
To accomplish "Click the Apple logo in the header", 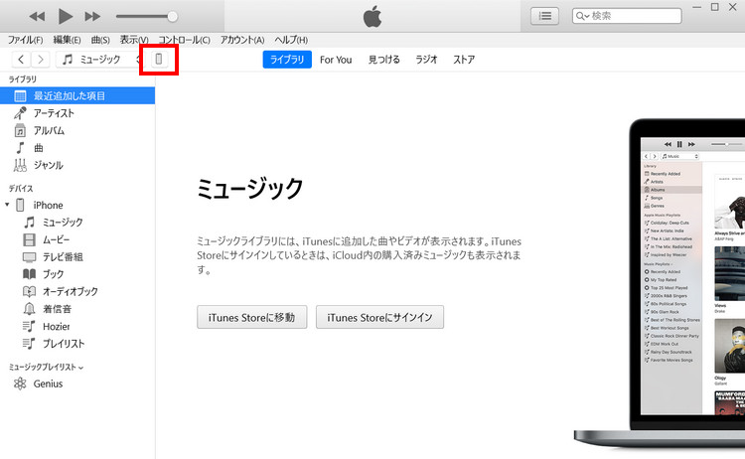I will click(372, 16).
